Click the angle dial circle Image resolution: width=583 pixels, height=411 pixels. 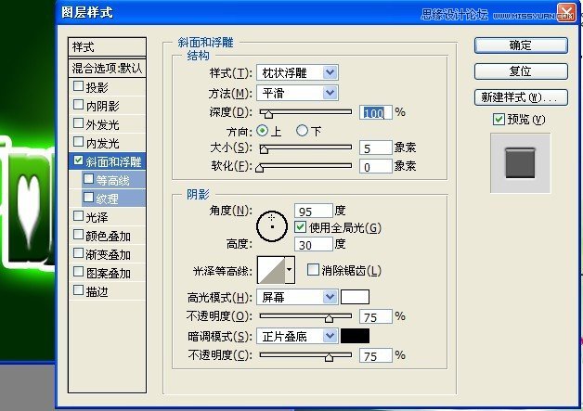(x=272, y=226)
